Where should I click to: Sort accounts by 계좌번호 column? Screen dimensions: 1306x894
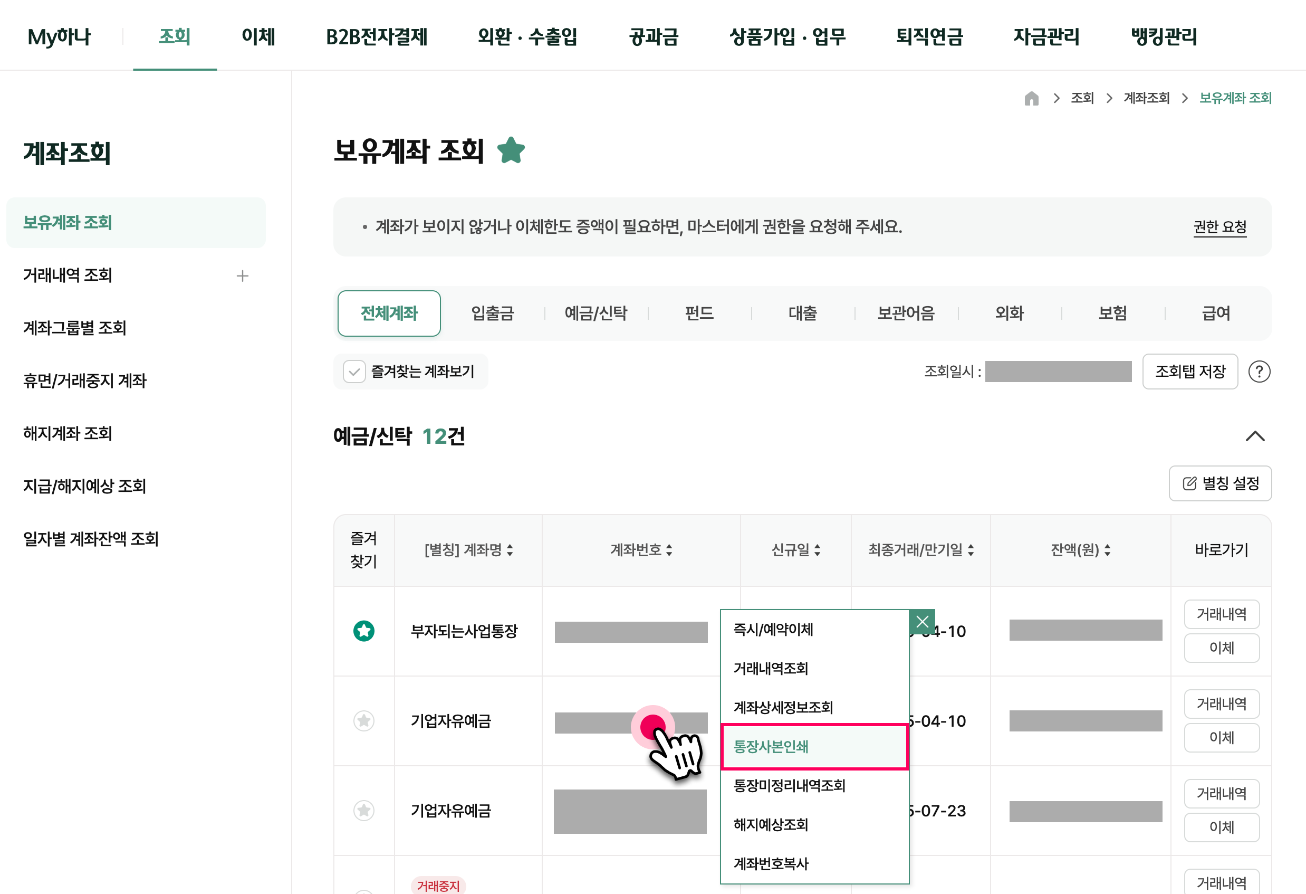tap(669, 550)
